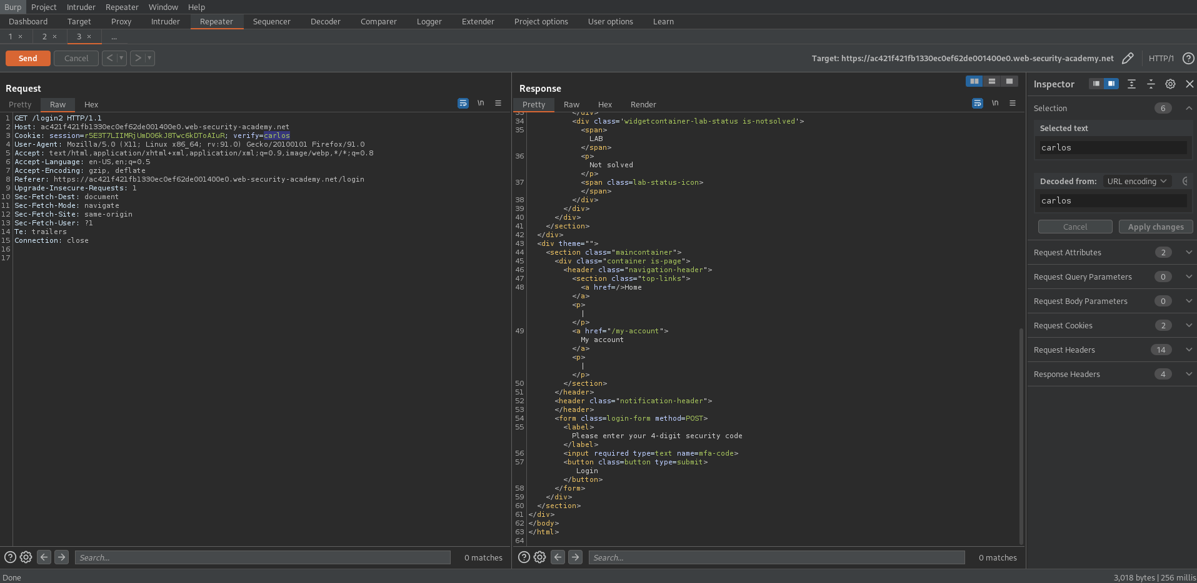Image resolution: width=1197 pixels, height=583 pixels.
Task: Focus the response Search field
Action: tap(776, 557)
